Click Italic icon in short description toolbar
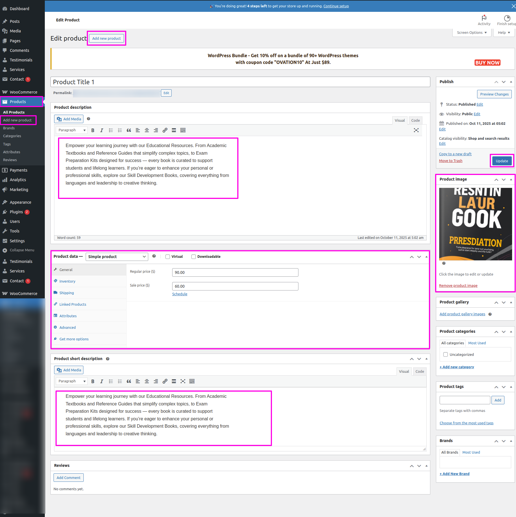516x517 pixels. click(x=102, y=381)
